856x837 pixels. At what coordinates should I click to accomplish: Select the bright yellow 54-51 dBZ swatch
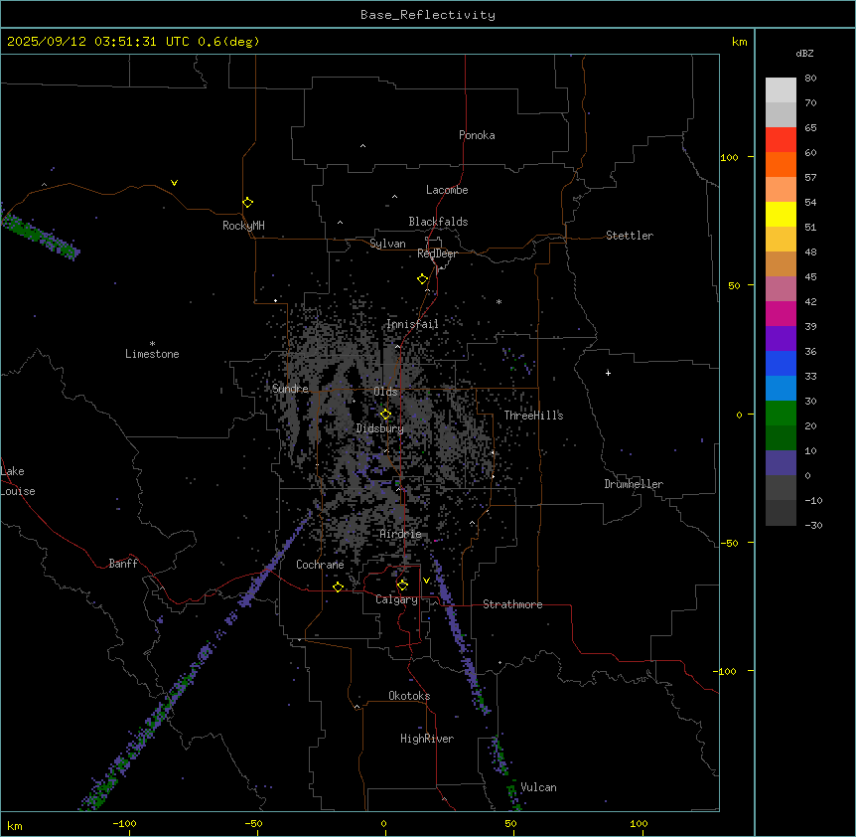click(781, 215)
